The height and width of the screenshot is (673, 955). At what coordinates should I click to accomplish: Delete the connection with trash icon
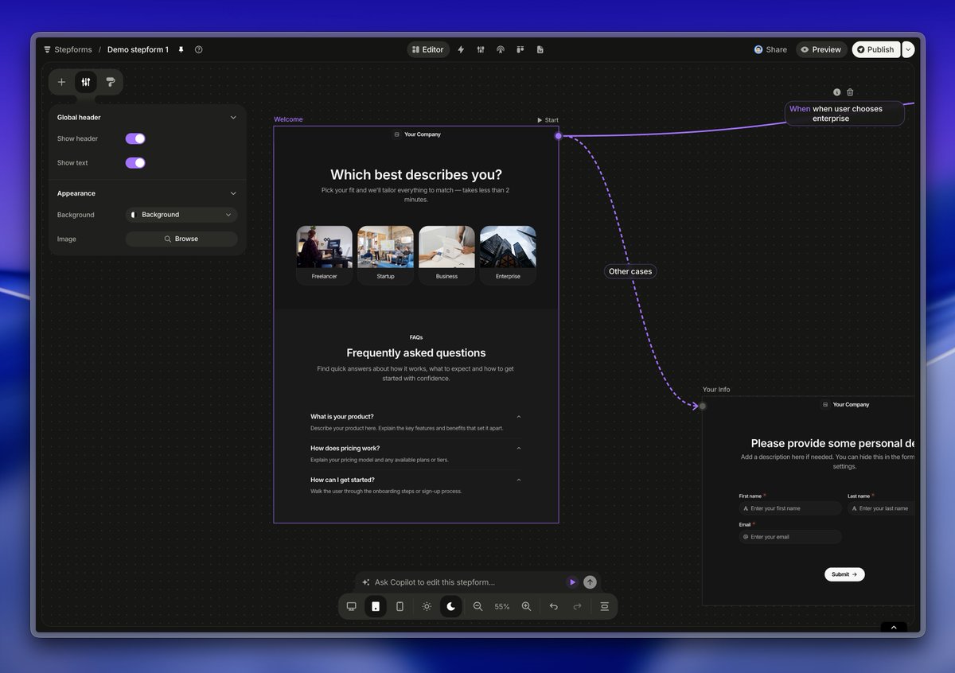[850, 92]
